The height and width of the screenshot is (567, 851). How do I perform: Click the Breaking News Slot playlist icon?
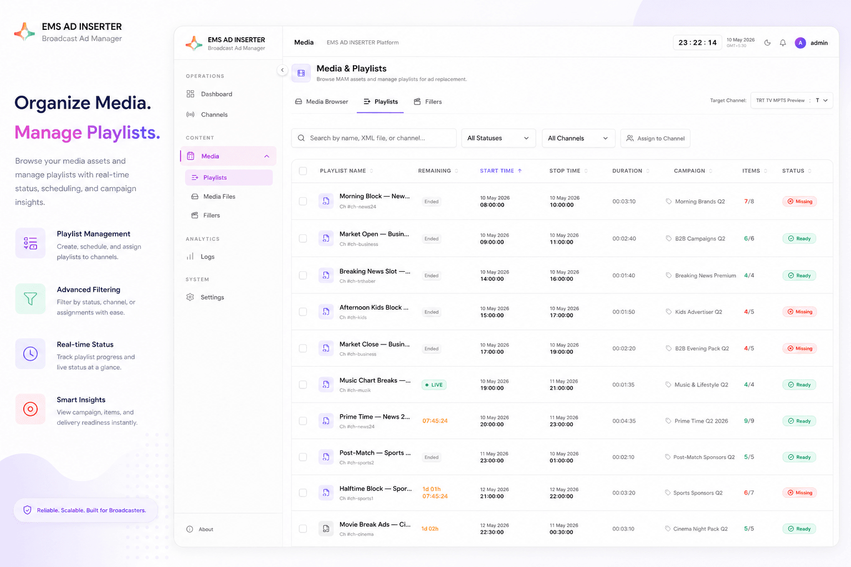tap(326, 275)
